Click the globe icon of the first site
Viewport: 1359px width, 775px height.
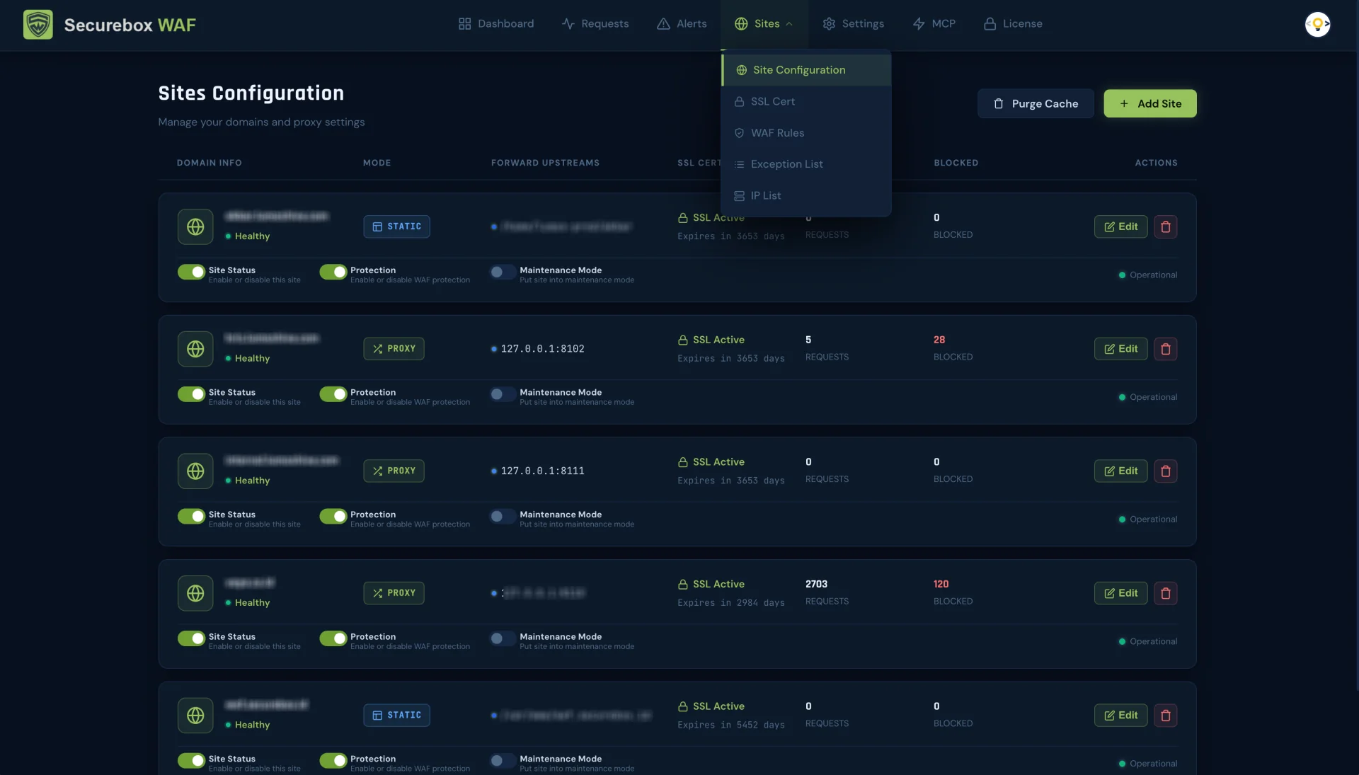(195, 226)
